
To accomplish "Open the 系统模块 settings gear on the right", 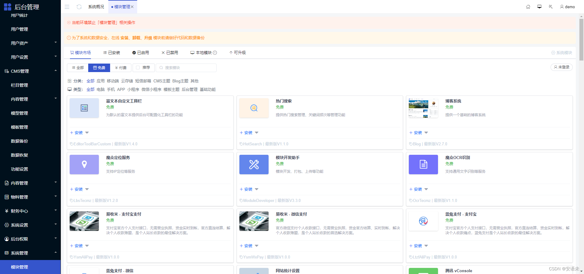I will [x=561, y=52].
